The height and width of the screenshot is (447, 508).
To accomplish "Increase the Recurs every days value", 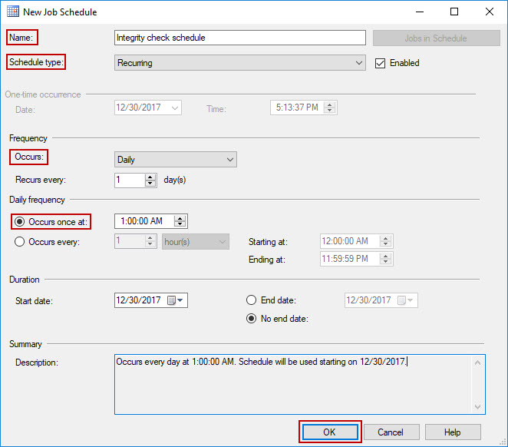I will pos(150,177).
